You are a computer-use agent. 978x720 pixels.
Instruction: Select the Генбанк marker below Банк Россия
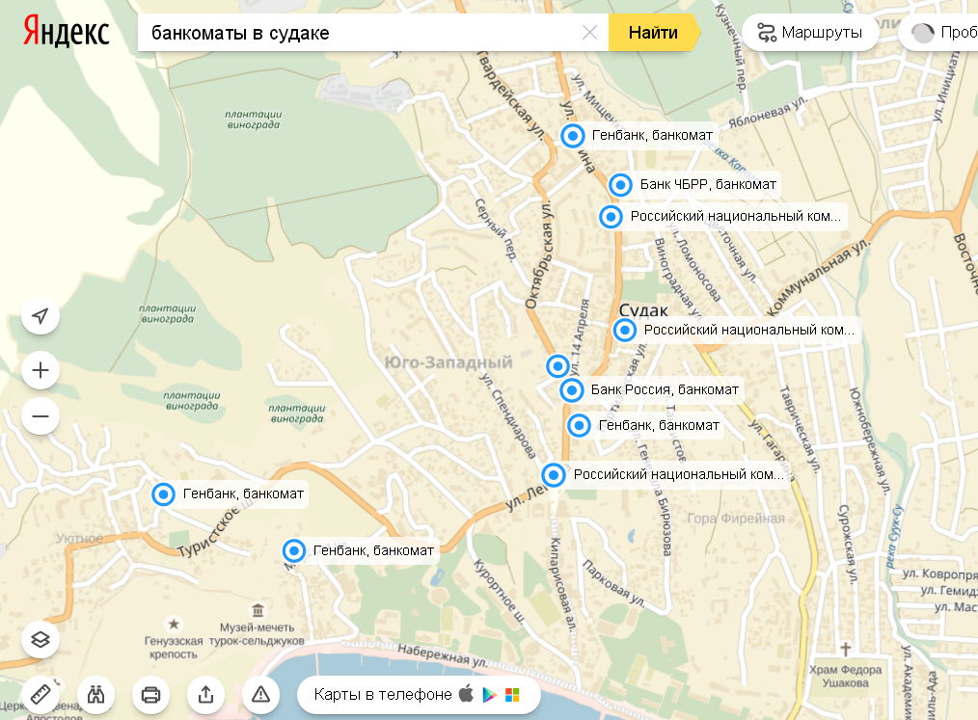(580, 426)
